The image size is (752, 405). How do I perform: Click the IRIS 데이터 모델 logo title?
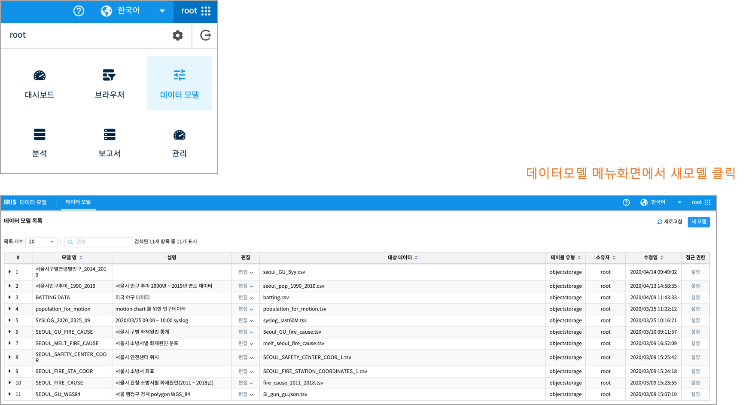tap(25, 202)
